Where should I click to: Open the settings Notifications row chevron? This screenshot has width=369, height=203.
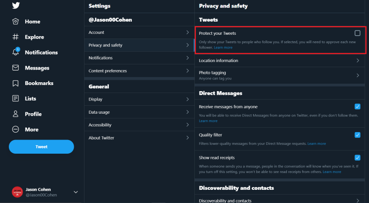(x=188, y=58)
